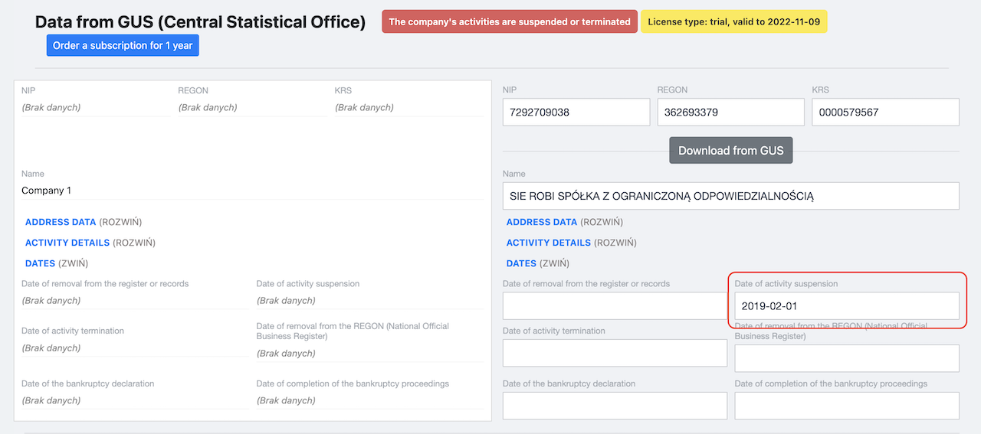The image size is (981, 434).
Task: Collapse DATES section below the SIE ROBI name field
Action: [x=521, y=263]
